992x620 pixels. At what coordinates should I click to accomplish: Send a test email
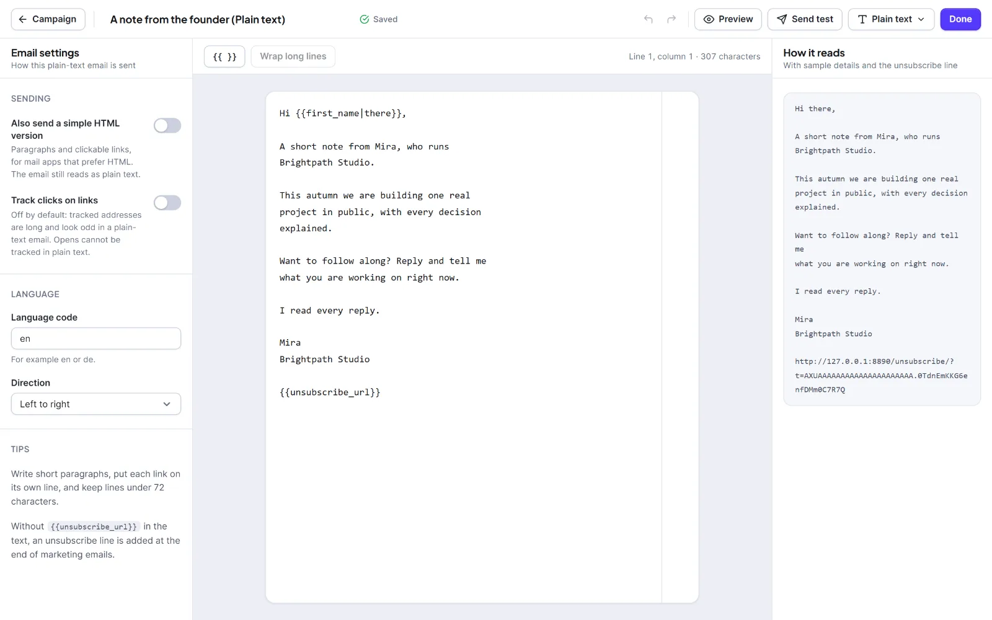pos(805,19)
